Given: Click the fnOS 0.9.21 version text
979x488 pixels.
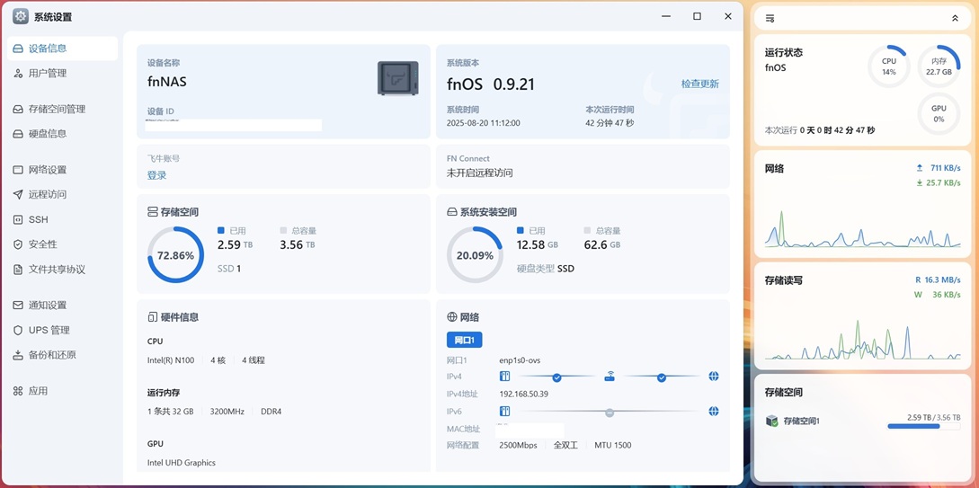Looking at the screenshot, I should [x=491, y=84].
